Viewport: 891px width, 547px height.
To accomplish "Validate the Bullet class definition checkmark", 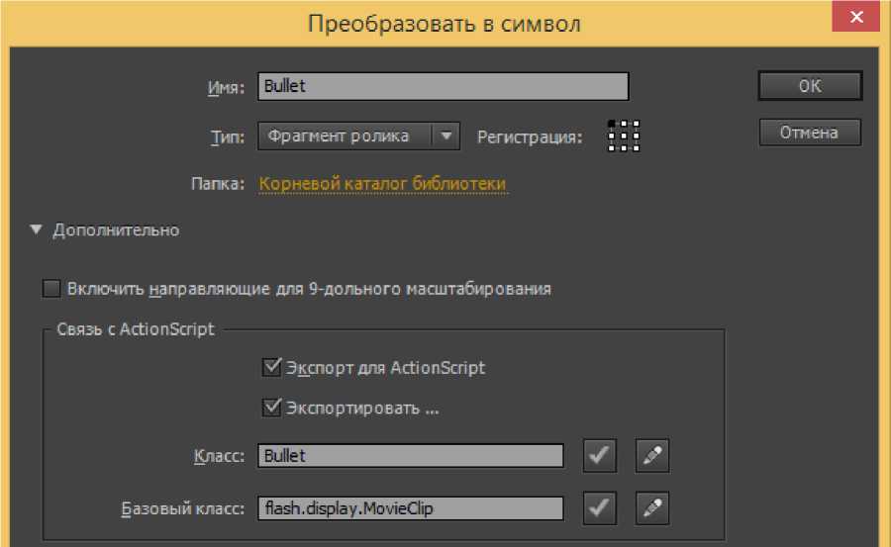I will click(x=601, y=456).
